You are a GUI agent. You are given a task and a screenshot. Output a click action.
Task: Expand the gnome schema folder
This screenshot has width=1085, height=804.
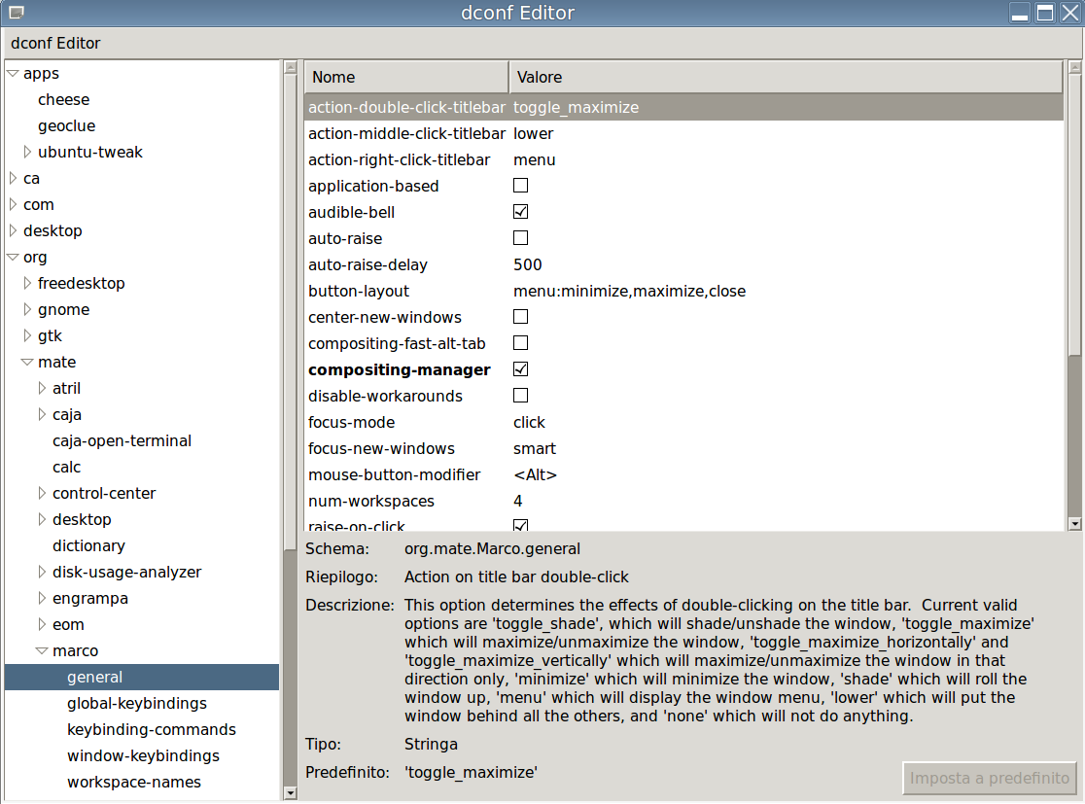pos(27,310)
